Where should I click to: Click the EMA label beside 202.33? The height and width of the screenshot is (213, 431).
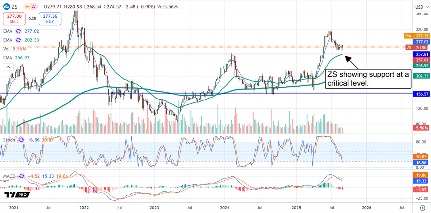click(8, 40)
